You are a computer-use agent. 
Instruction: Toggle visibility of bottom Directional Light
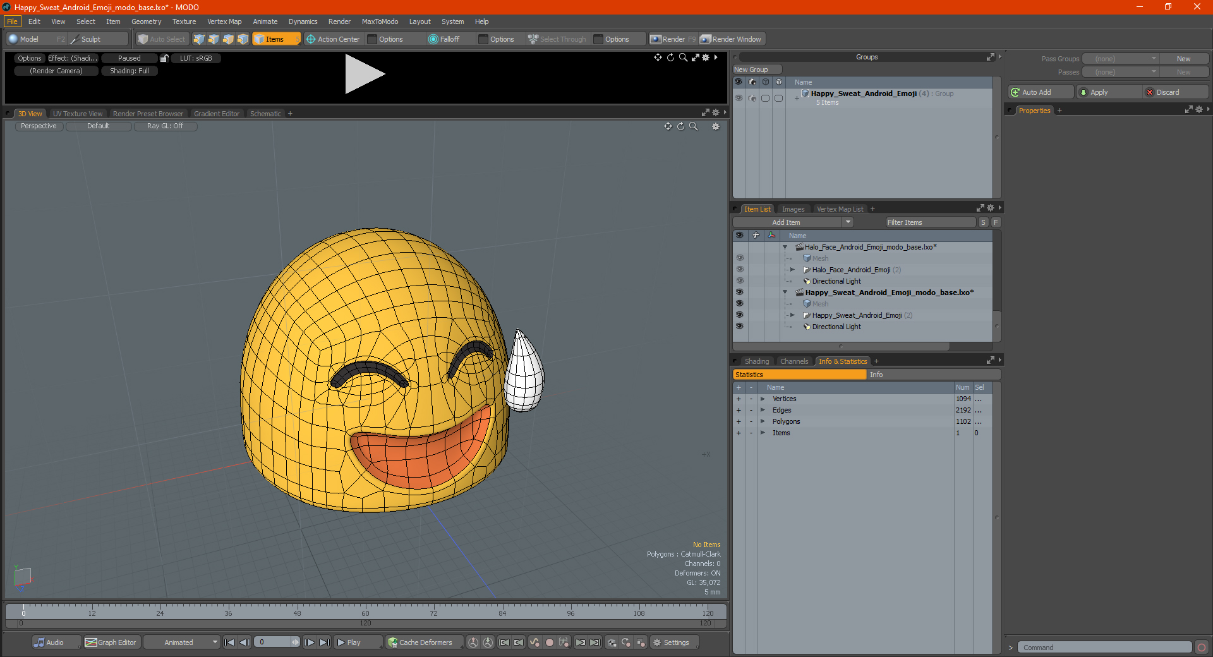739,327
